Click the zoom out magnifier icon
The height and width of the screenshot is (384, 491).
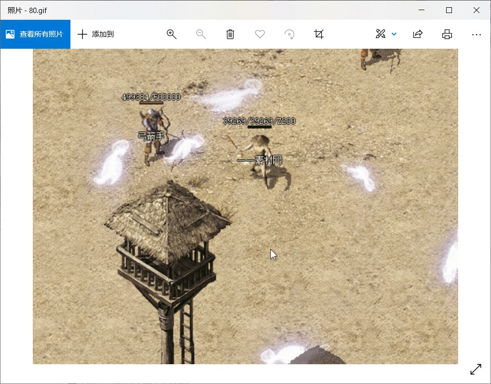(x=201, y=34)
